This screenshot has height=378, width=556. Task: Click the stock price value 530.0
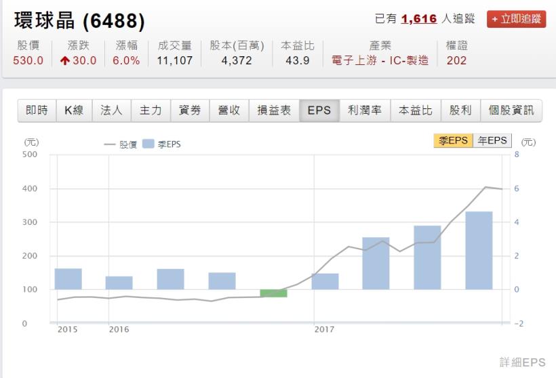pyautogui.click(x=28, y=60)
